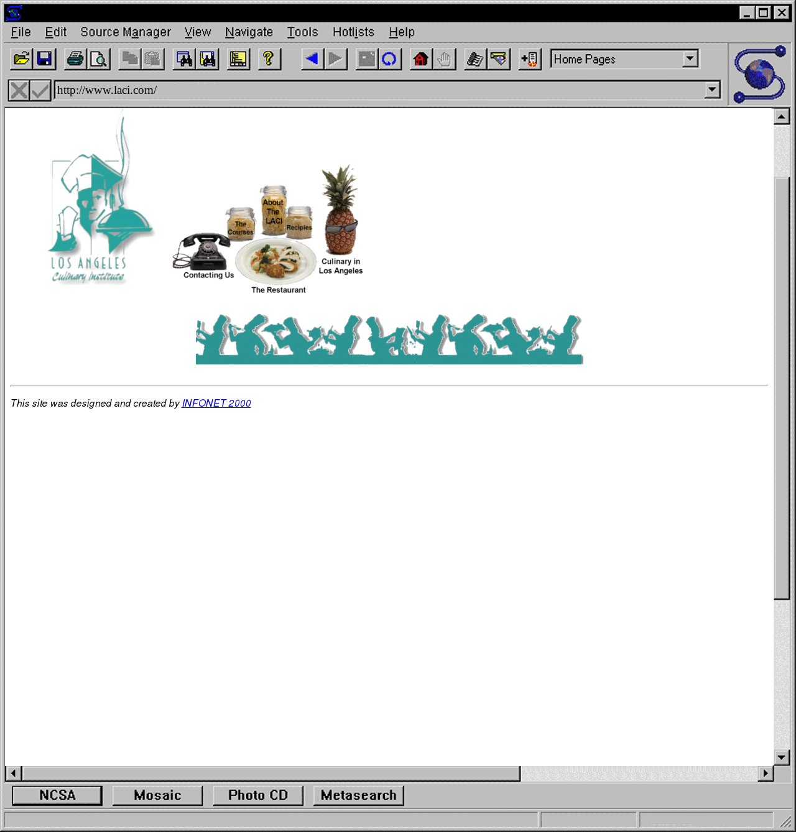Click the Add to hotlist icon
The image size is (796, 832).
[530, 59]
